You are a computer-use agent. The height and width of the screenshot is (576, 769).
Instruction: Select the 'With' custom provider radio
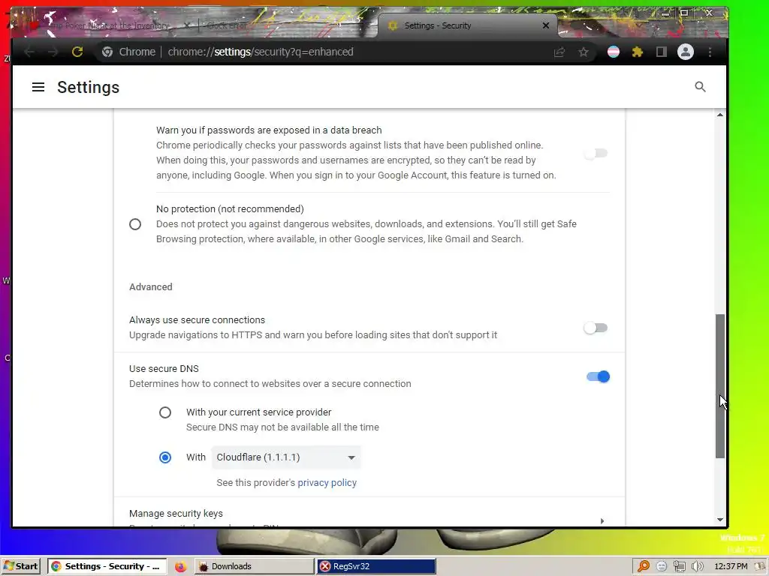pyautogui.click(x=165, y=457)
